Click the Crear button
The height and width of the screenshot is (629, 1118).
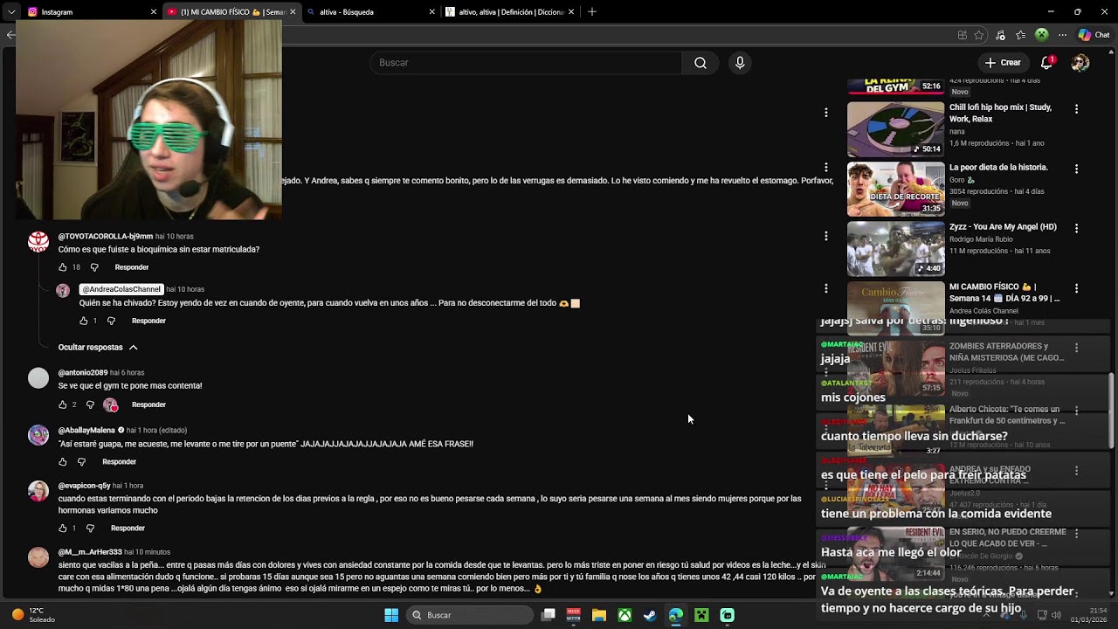point(1003,63)
